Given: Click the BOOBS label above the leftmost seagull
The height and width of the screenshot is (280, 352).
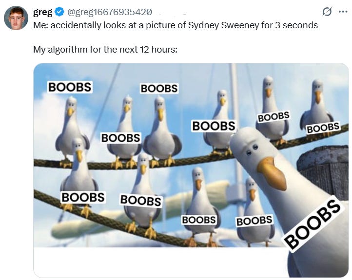Looking at the screenshot, I should tap(70, 87).
